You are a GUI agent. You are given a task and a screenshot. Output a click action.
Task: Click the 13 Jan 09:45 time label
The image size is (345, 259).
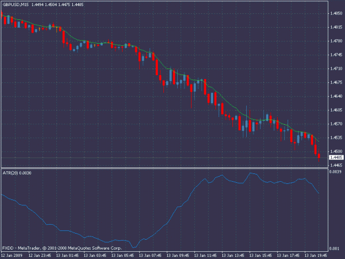click(x=178, y=255)
